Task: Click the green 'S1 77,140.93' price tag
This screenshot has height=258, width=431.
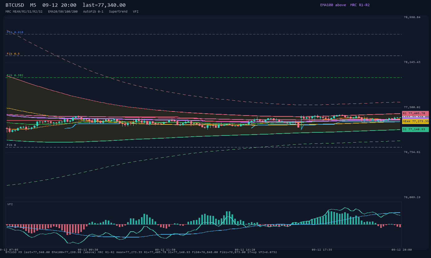Action: (x=415, y=129)
